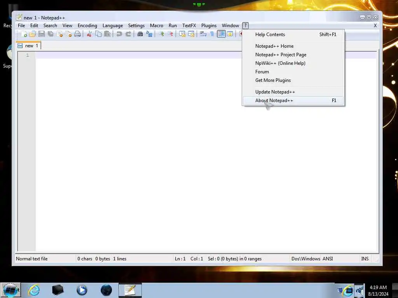Click the Print toolbar icon
The width and height of the screenshot is (398, 298).
[77, 34]
